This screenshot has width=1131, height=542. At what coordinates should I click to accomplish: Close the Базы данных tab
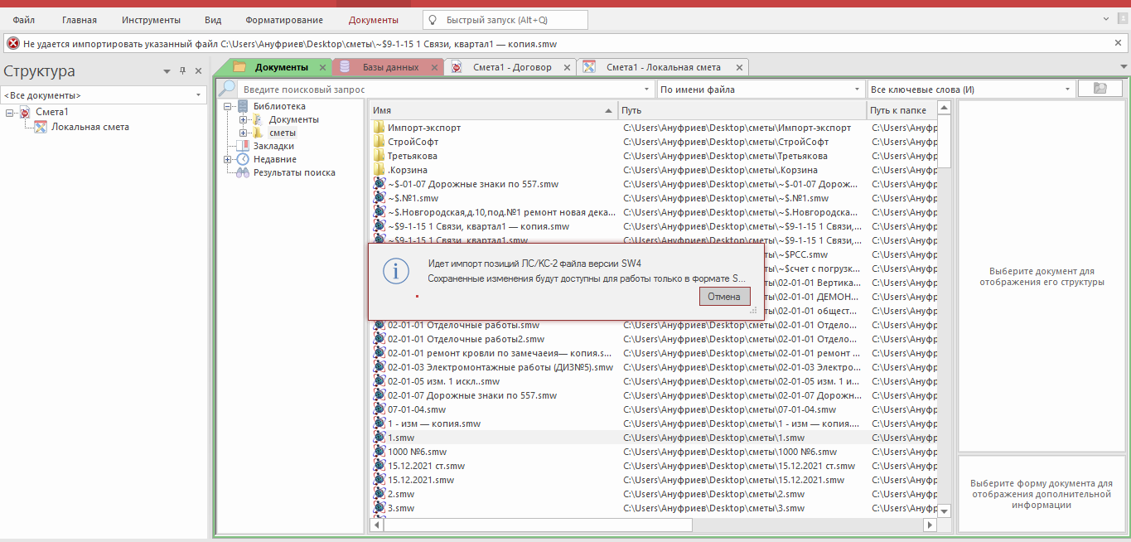(x=434, y=67)
